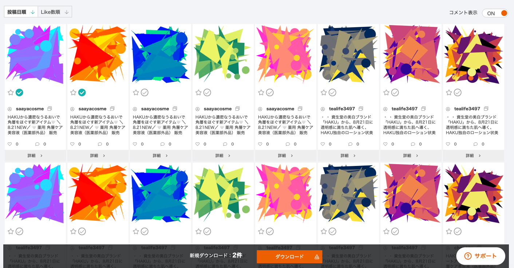Select the green abstract post checkmark
This screenshot has height=268, width=514.
point(207,93)
